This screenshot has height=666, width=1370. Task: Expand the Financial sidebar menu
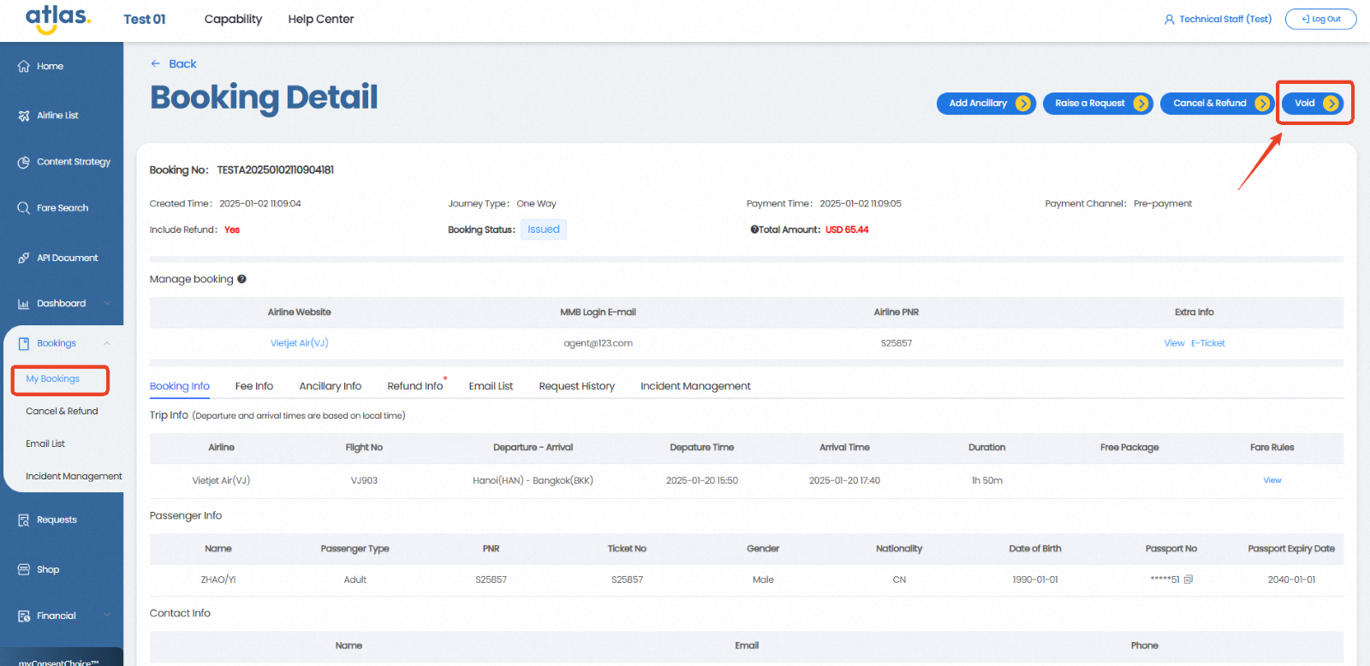pos(107,615)
